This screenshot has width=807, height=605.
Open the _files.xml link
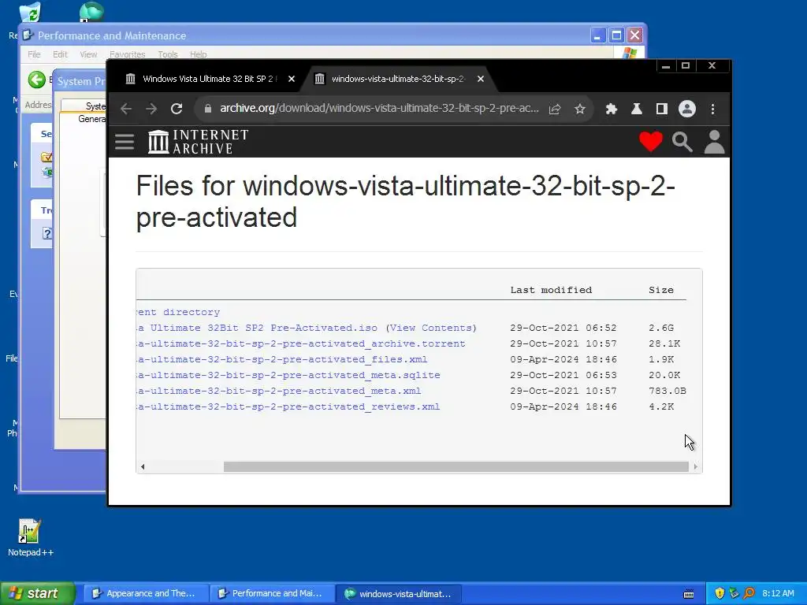click(281, 359)
